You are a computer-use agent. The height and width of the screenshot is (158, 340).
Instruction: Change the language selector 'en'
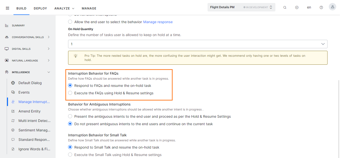(x=309, y=7)
